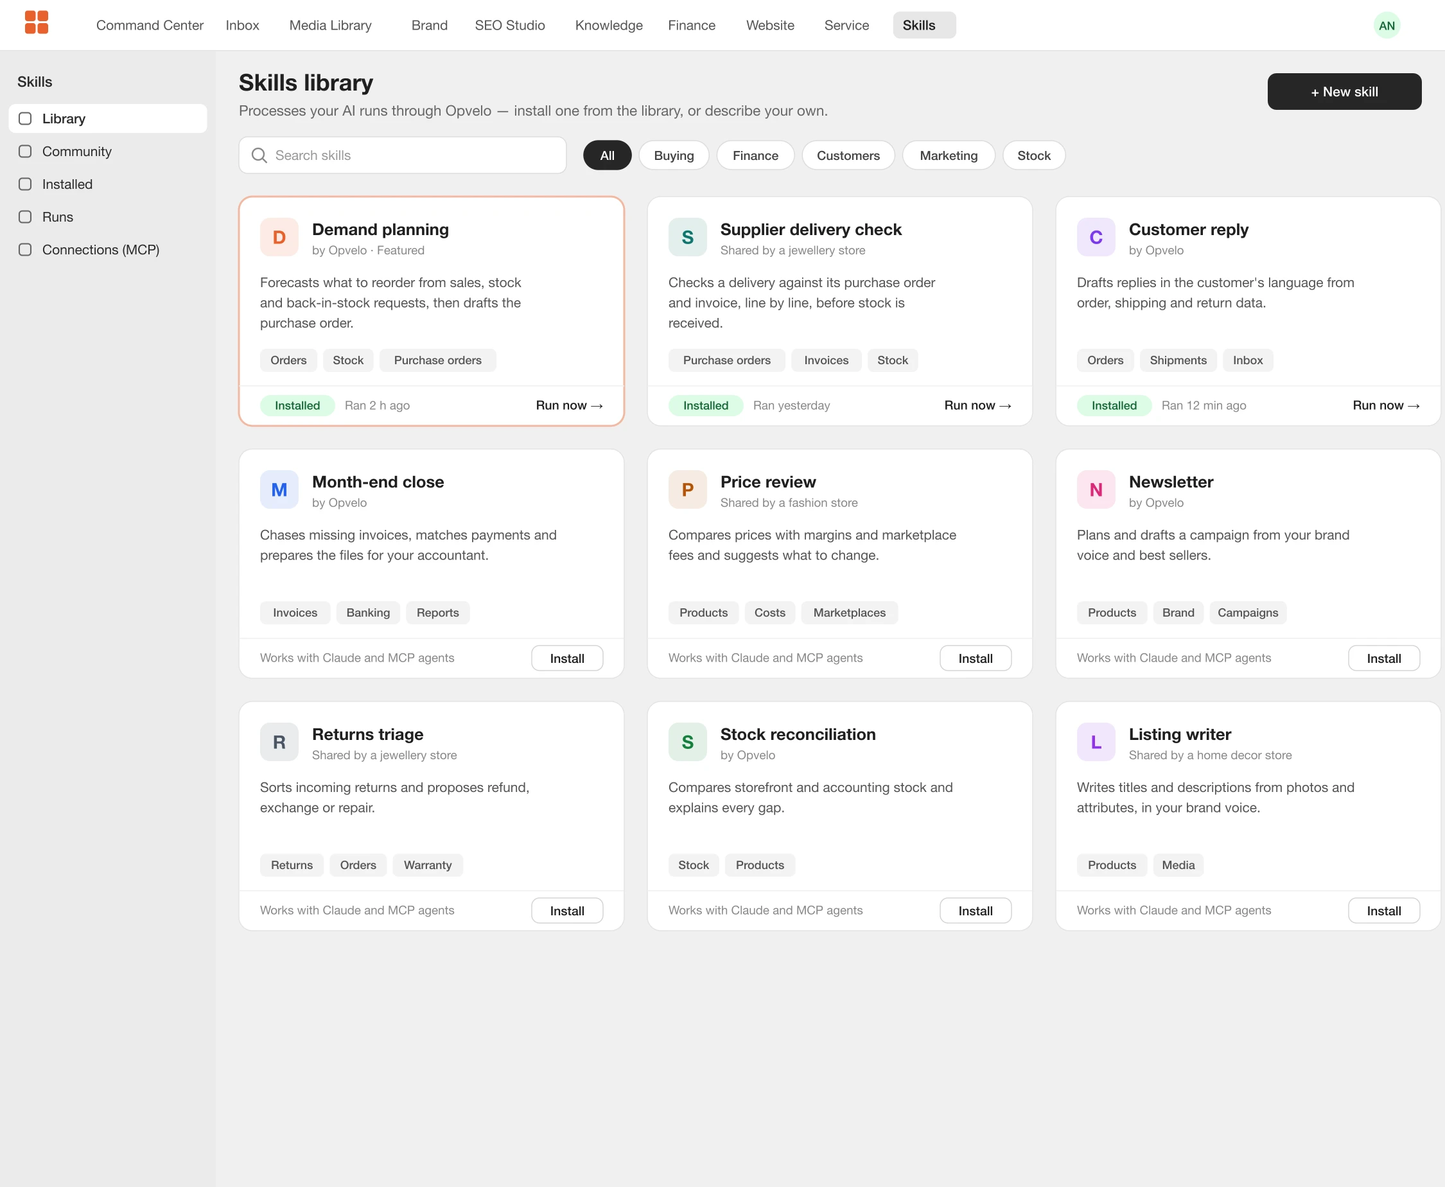Click the orange Opvelo logo icon
The height and width of the screenshot is (1187, 1445).
coord(36,23)
